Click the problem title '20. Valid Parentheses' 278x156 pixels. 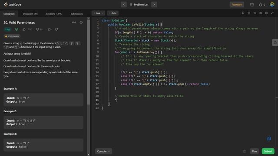[19, 23]
